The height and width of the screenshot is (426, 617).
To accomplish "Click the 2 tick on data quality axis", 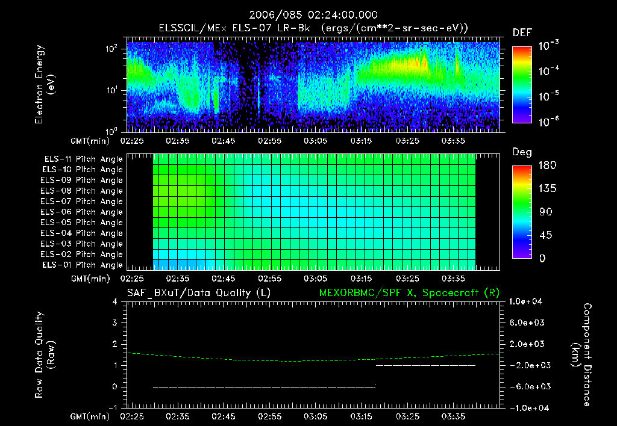I will pos(115,344).
